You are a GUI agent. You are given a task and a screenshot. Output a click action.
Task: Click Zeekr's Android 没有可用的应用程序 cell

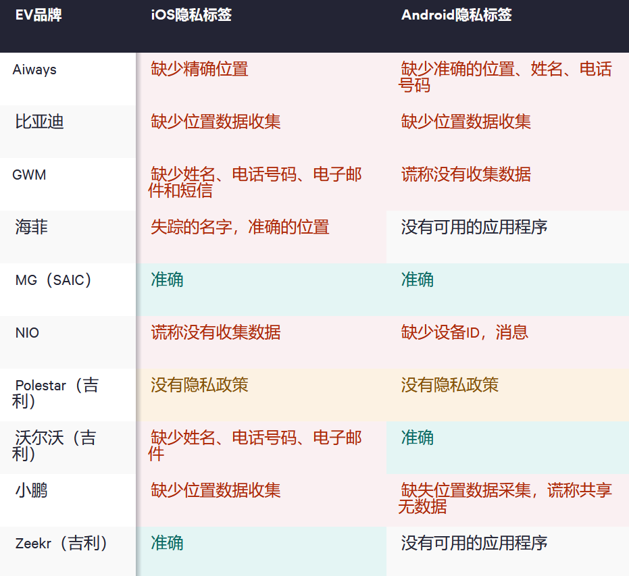[474, 544]
